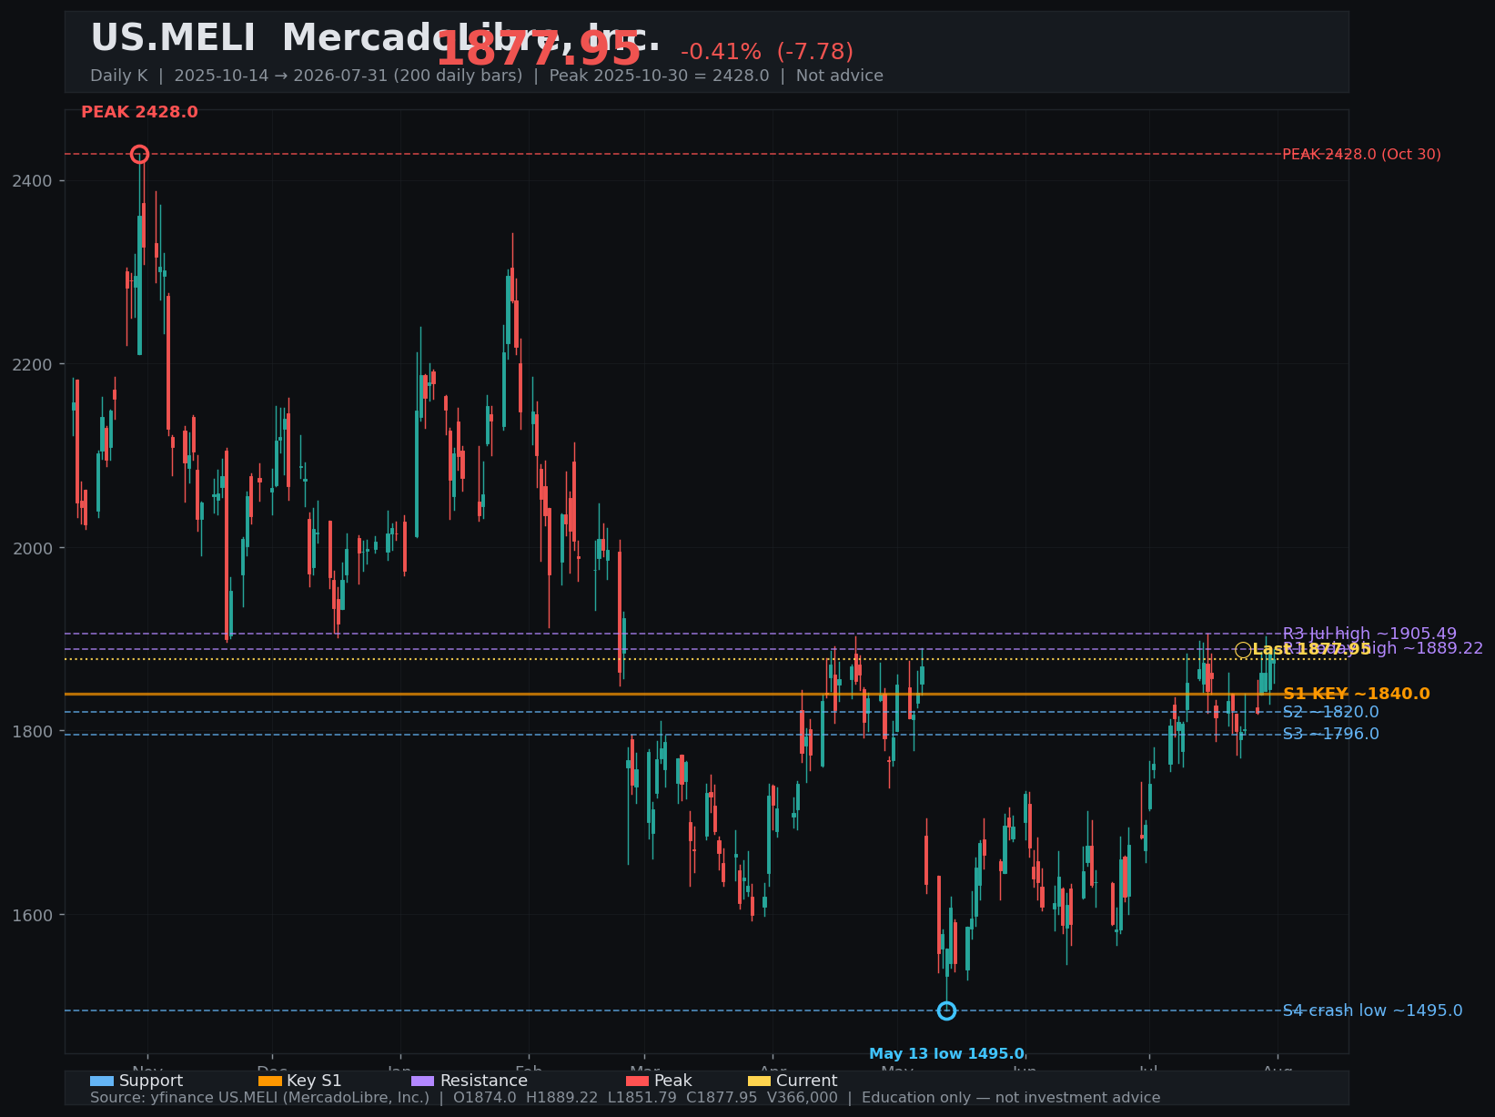The width and height of the screenshot is (1495, 1117).
Task: Click the 2400 y-axis tick label
Action: coord(33,181)
